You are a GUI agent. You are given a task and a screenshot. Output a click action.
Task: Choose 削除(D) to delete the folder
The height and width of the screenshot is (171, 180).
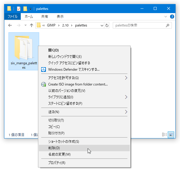[x=84, y=148]
